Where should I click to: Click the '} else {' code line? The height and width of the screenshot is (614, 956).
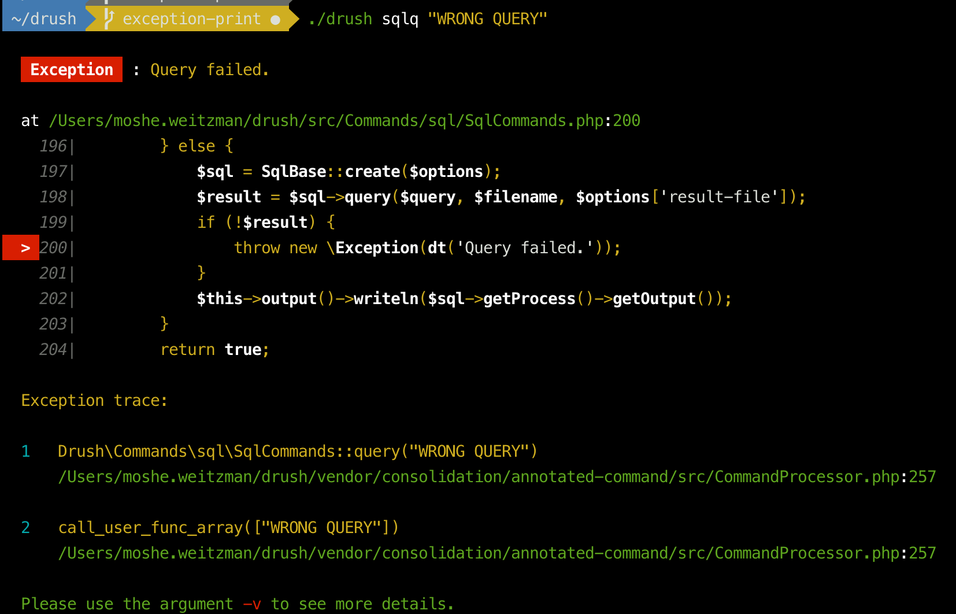197,146
